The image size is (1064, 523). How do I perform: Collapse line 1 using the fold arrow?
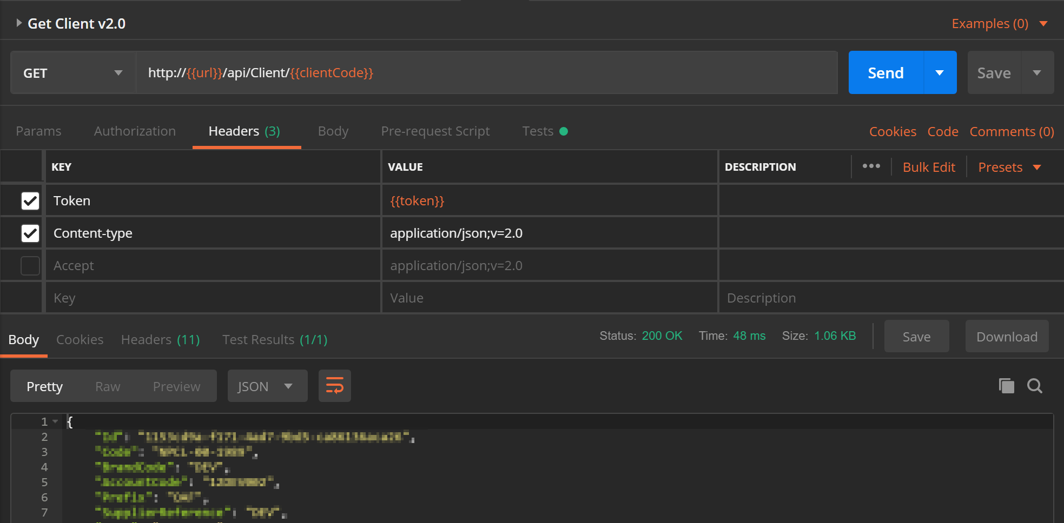(x=55, y=421)
